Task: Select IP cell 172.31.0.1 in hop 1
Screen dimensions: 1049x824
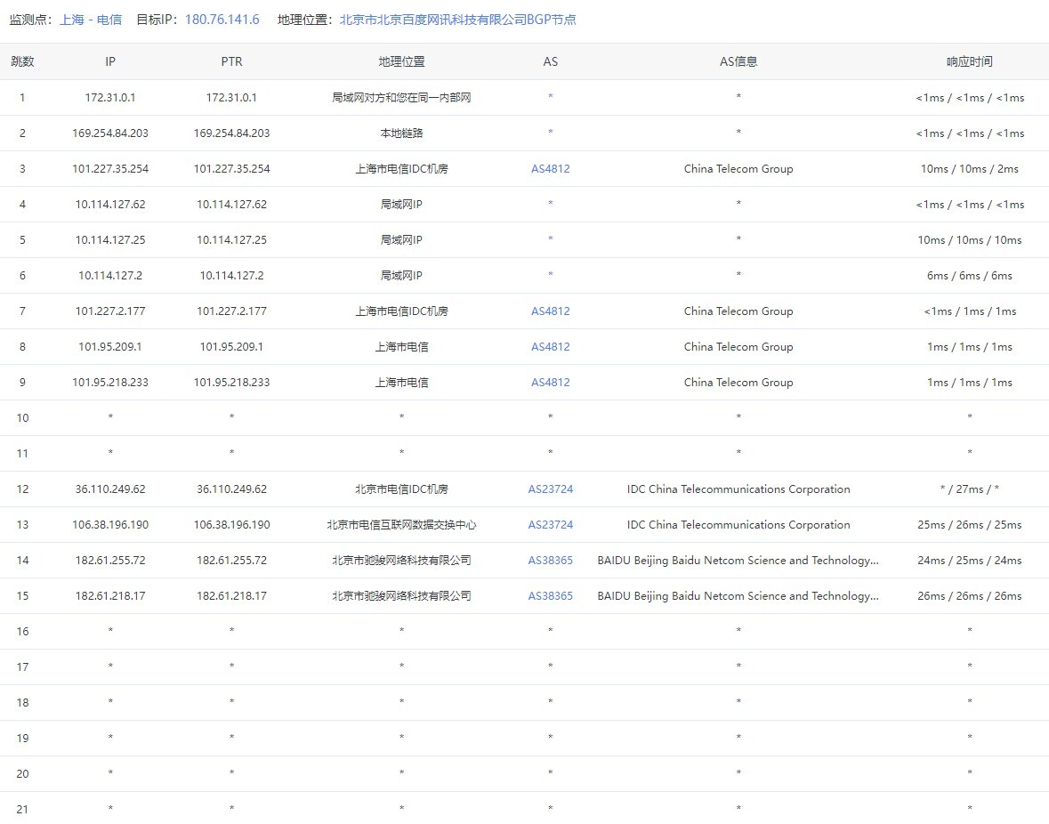Action: (x=110, y=98)
